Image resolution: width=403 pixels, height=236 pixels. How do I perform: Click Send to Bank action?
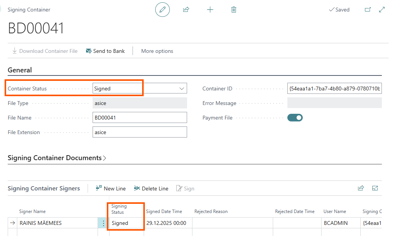click(105, 51)
